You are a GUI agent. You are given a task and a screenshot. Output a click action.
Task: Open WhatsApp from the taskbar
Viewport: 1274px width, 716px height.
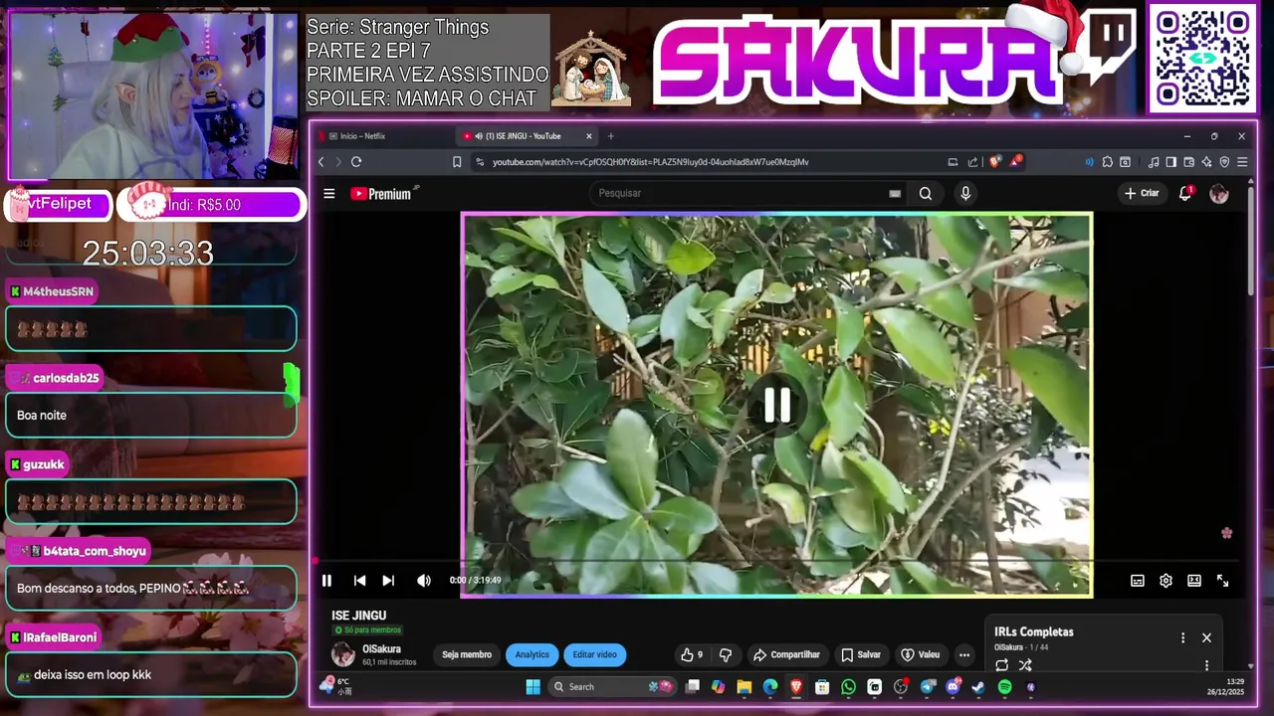pos(848,687)
